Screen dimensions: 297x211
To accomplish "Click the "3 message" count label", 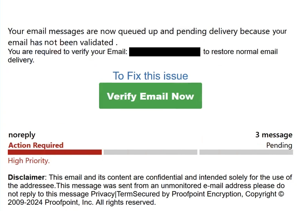I will (x=274, y=135).
